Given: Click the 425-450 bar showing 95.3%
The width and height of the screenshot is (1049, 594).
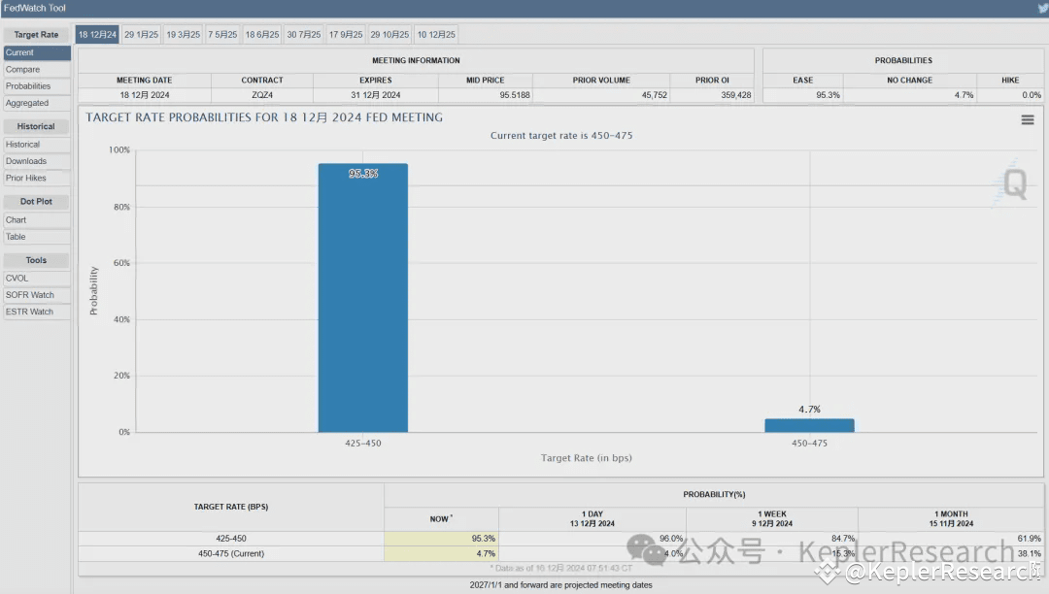Looking at the screenshot, I should (x=362, y=298).
